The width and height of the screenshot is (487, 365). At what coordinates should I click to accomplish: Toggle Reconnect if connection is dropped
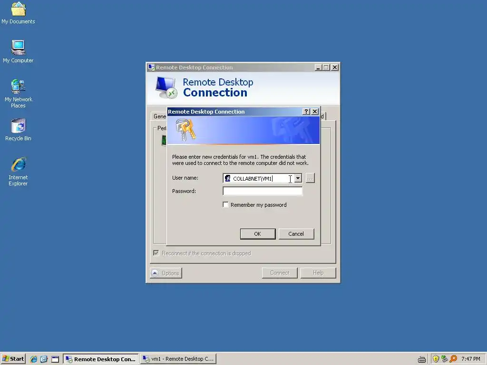[156, 253]
